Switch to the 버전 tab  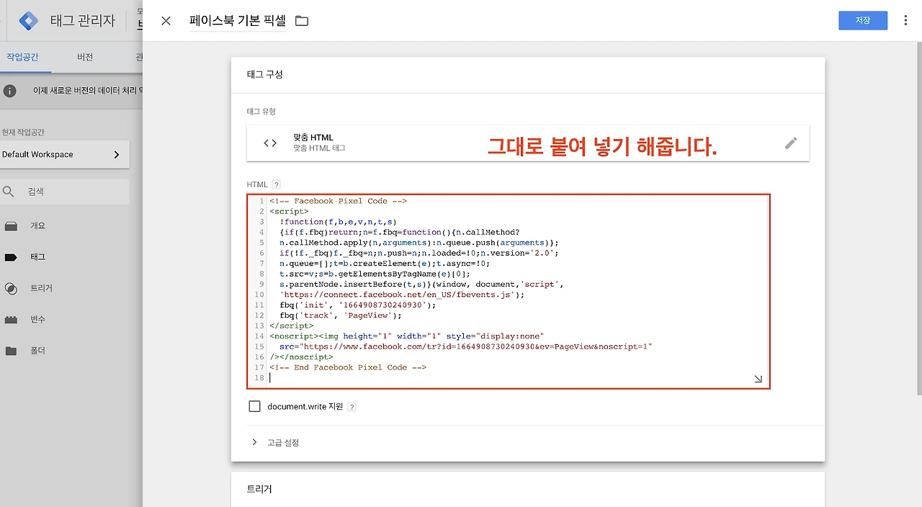tap(85, 57)
